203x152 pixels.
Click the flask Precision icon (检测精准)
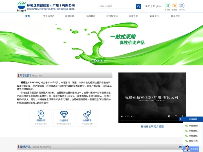pos(87,115)
